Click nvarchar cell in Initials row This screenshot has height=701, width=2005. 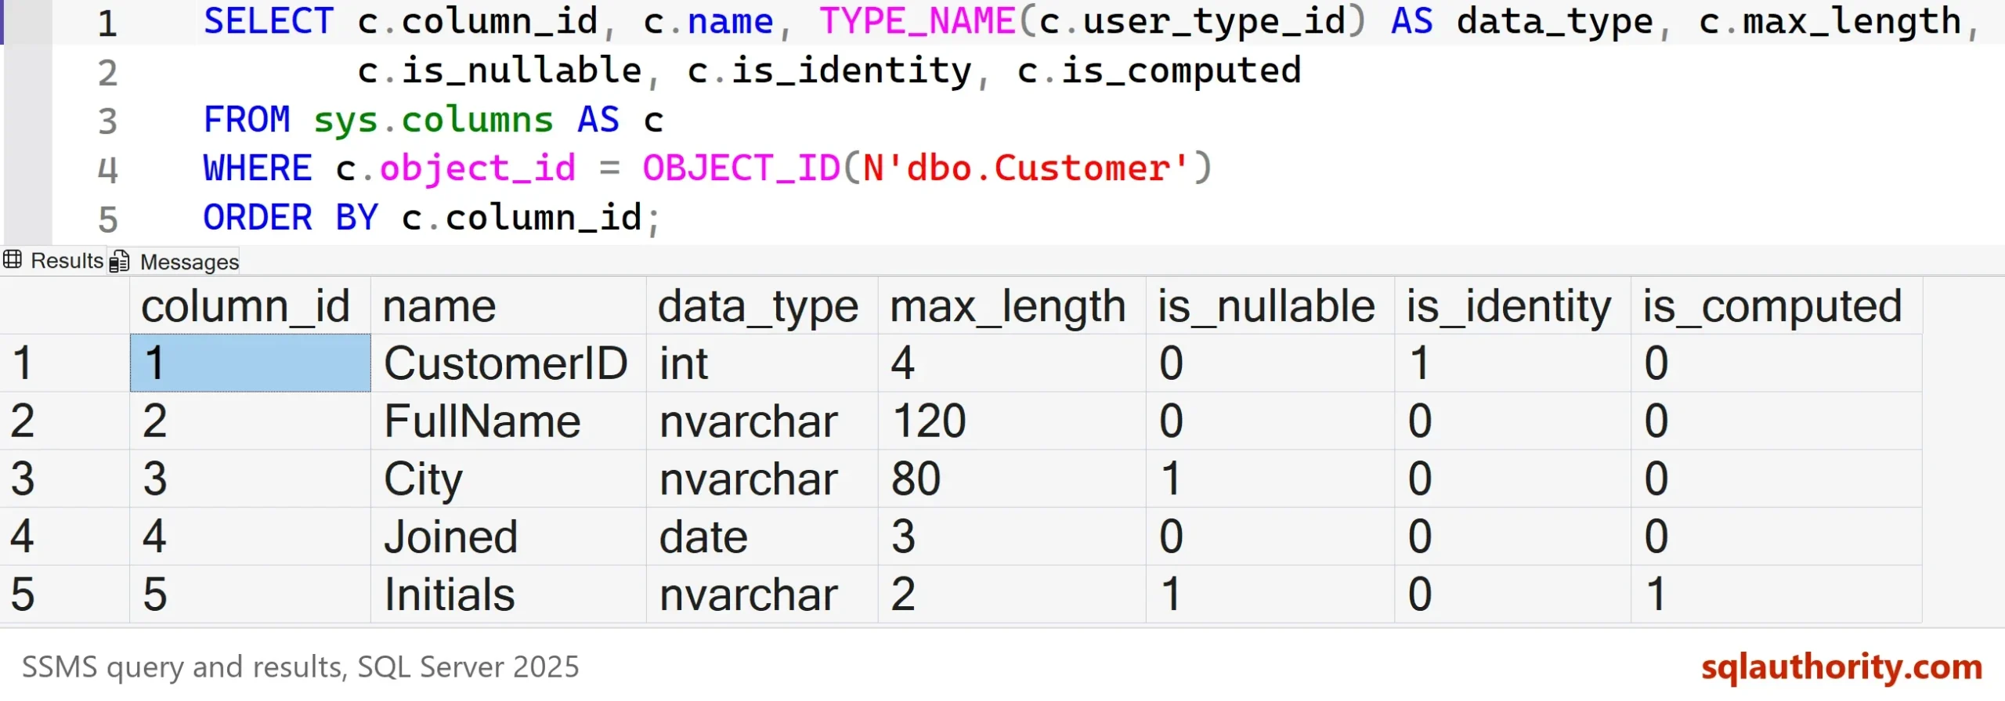(x=762, y=594)
